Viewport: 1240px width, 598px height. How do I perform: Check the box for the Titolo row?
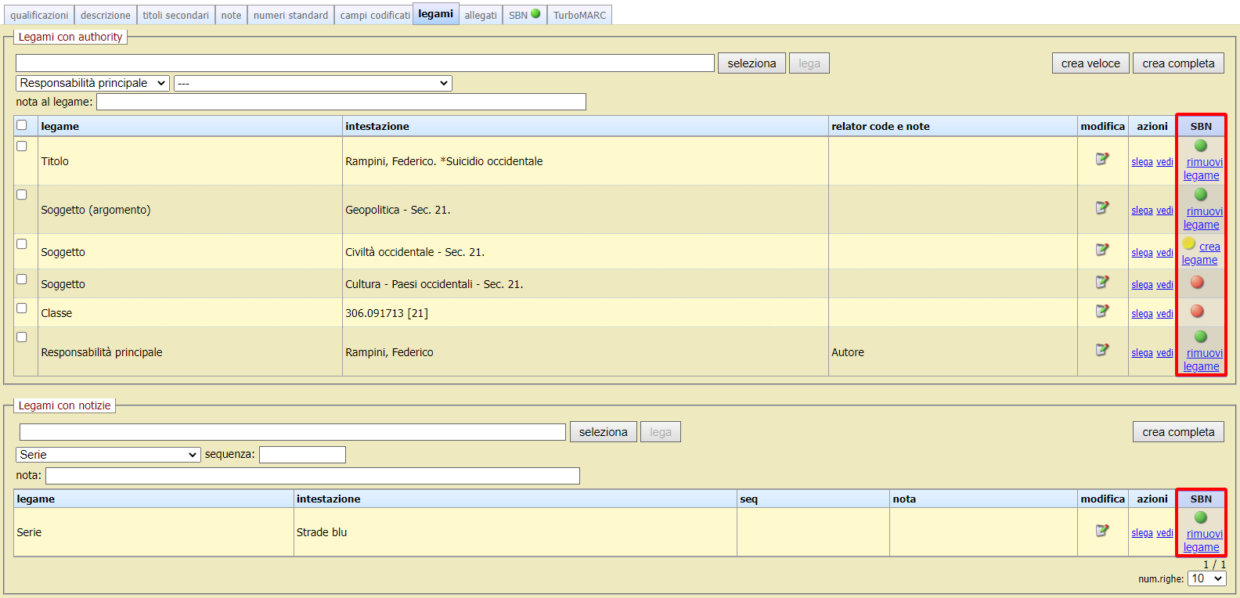tap(22, 146)
